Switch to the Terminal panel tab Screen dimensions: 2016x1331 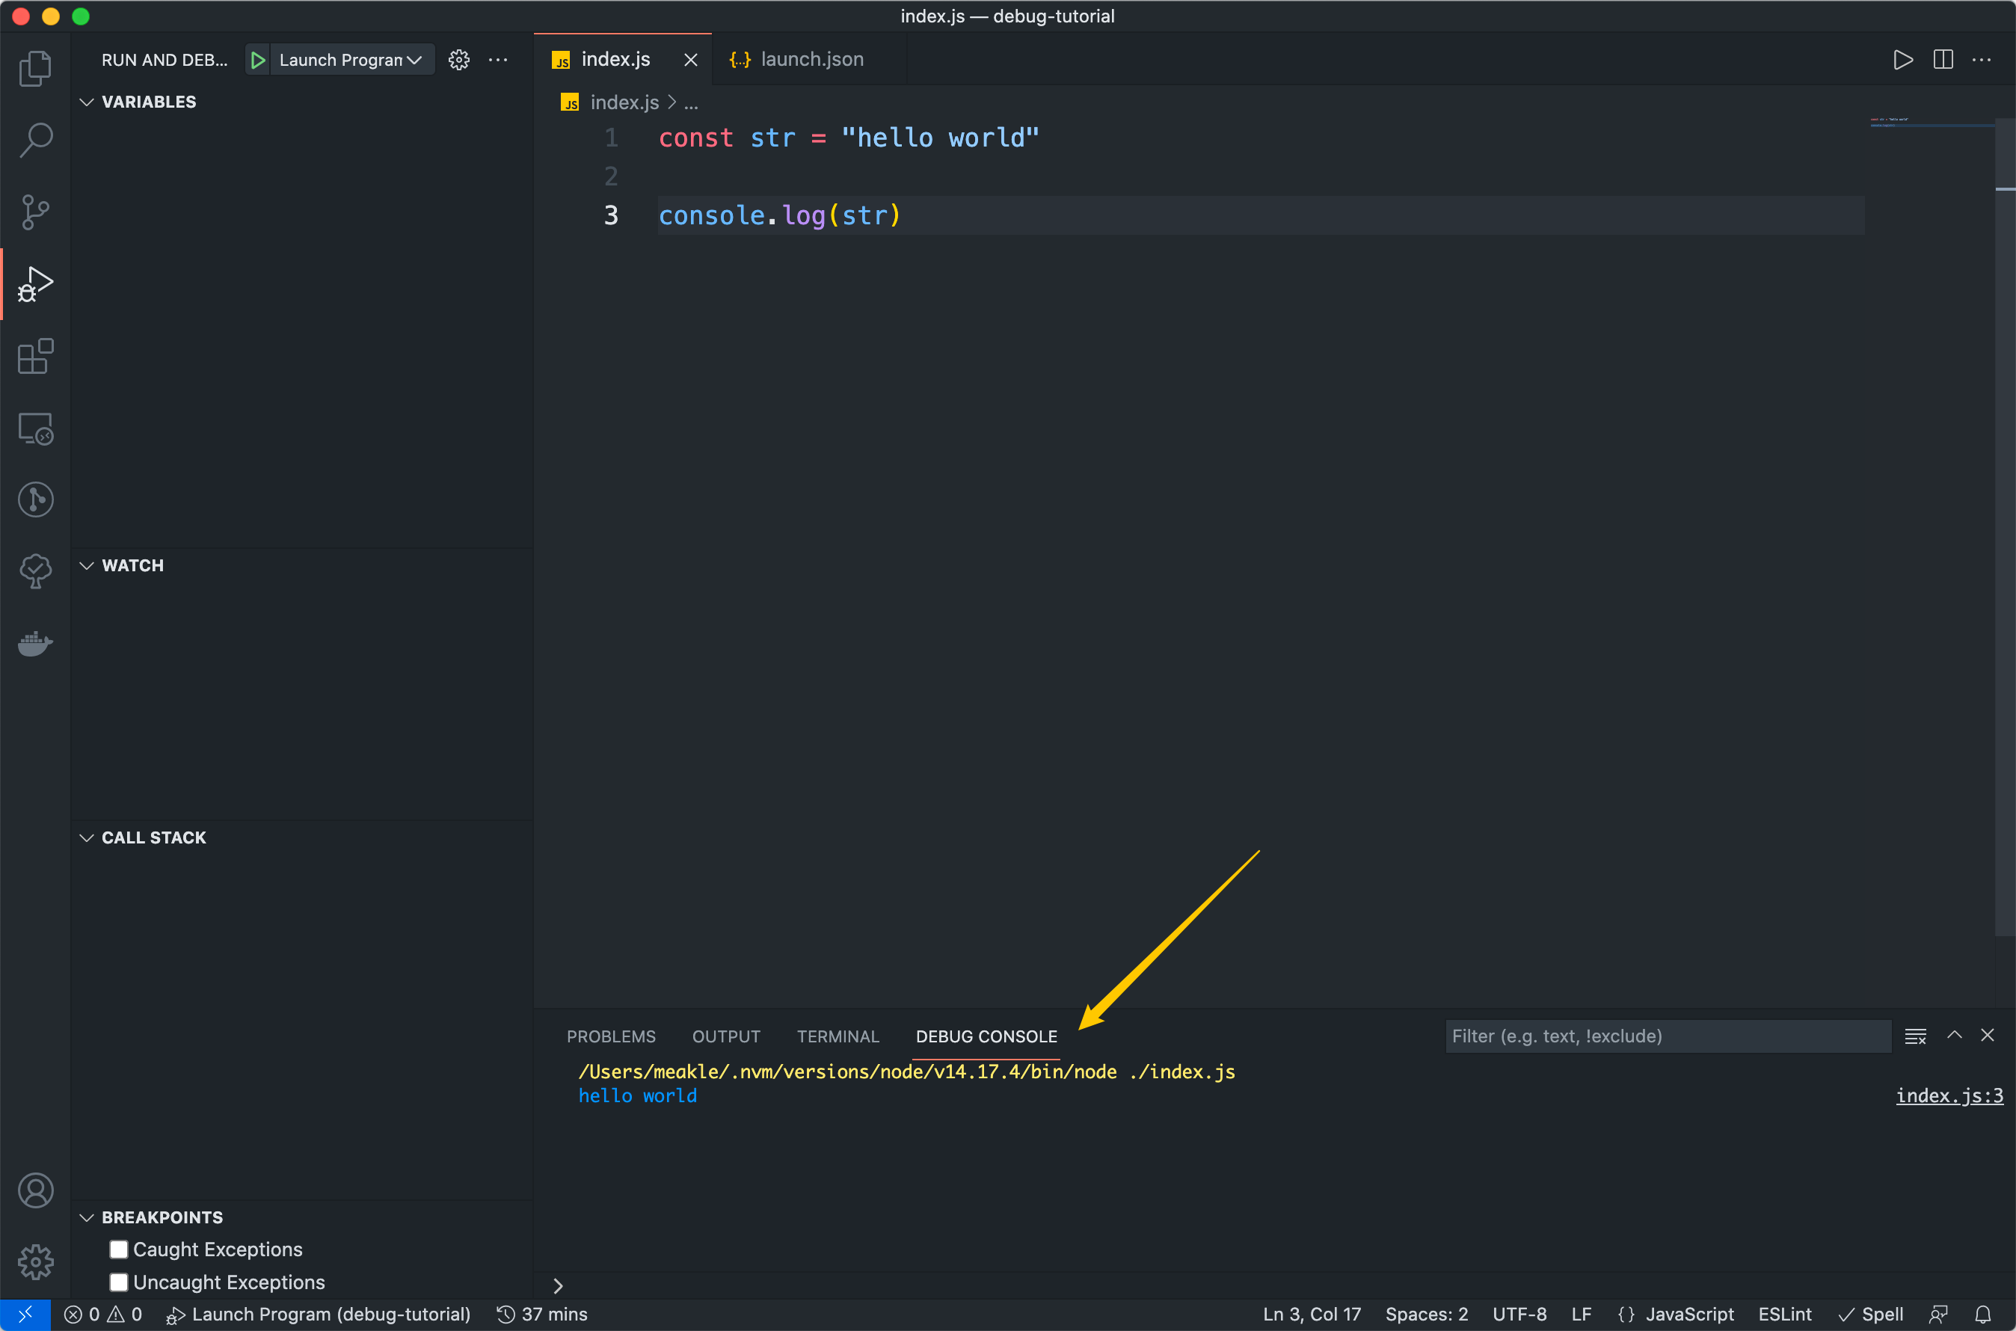(x=837, y=1036)
